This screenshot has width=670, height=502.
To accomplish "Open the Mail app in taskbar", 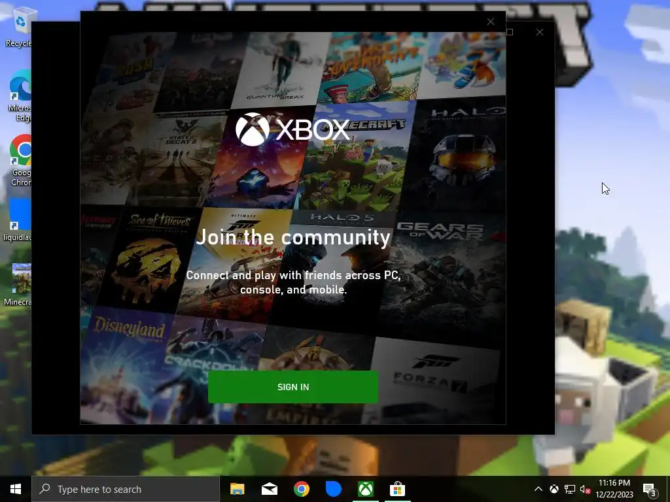I will click(269, 489).
